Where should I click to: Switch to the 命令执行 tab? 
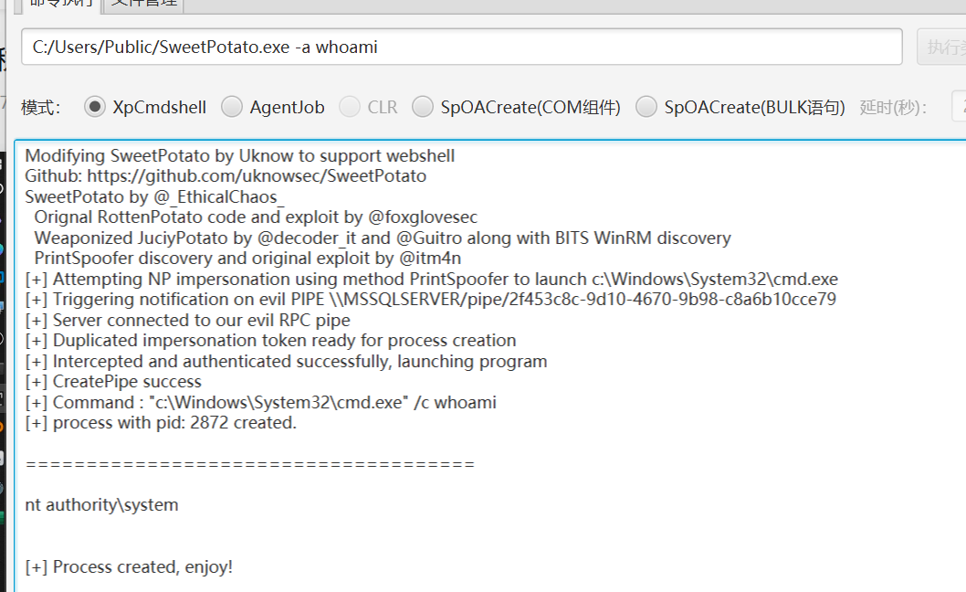point(61,5)
